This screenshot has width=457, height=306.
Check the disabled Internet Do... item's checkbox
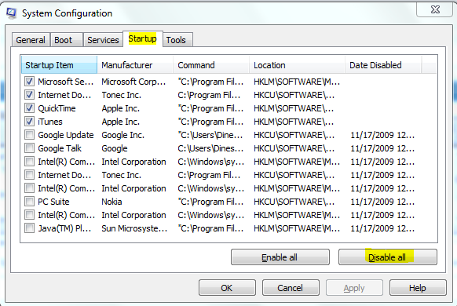click(29, 175)
